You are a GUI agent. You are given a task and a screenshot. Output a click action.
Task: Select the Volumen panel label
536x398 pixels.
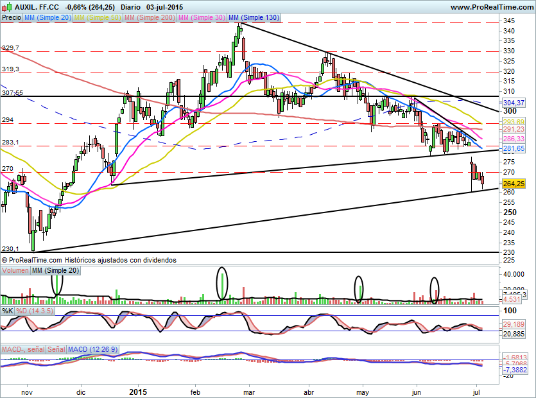15,271
